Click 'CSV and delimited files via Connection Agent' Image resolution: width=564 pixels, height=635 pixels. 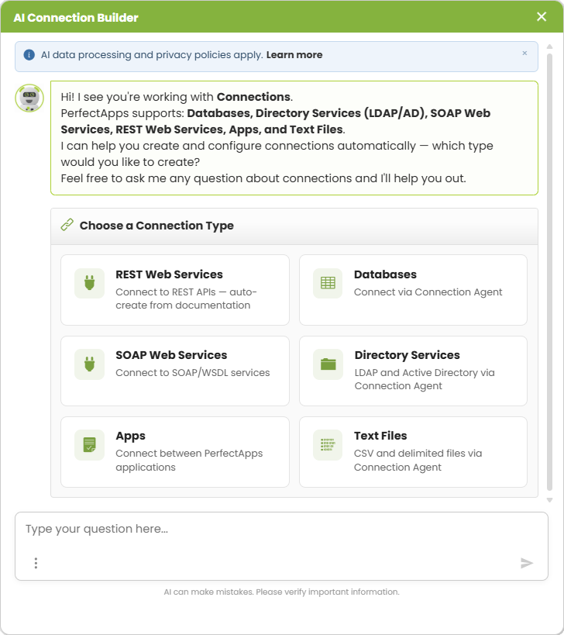[x=418, y=460]
